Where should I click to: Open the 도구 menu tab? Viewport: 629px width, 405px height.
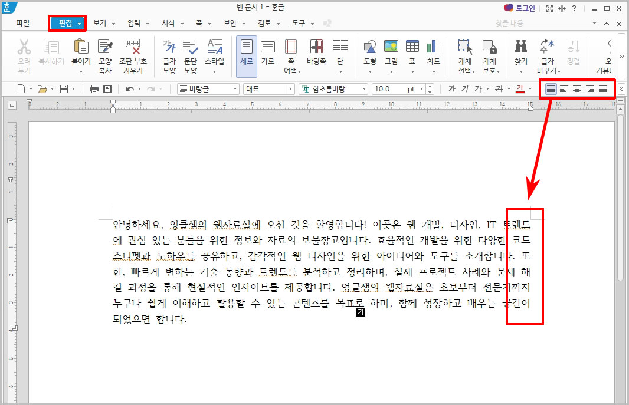click(300, 23)
